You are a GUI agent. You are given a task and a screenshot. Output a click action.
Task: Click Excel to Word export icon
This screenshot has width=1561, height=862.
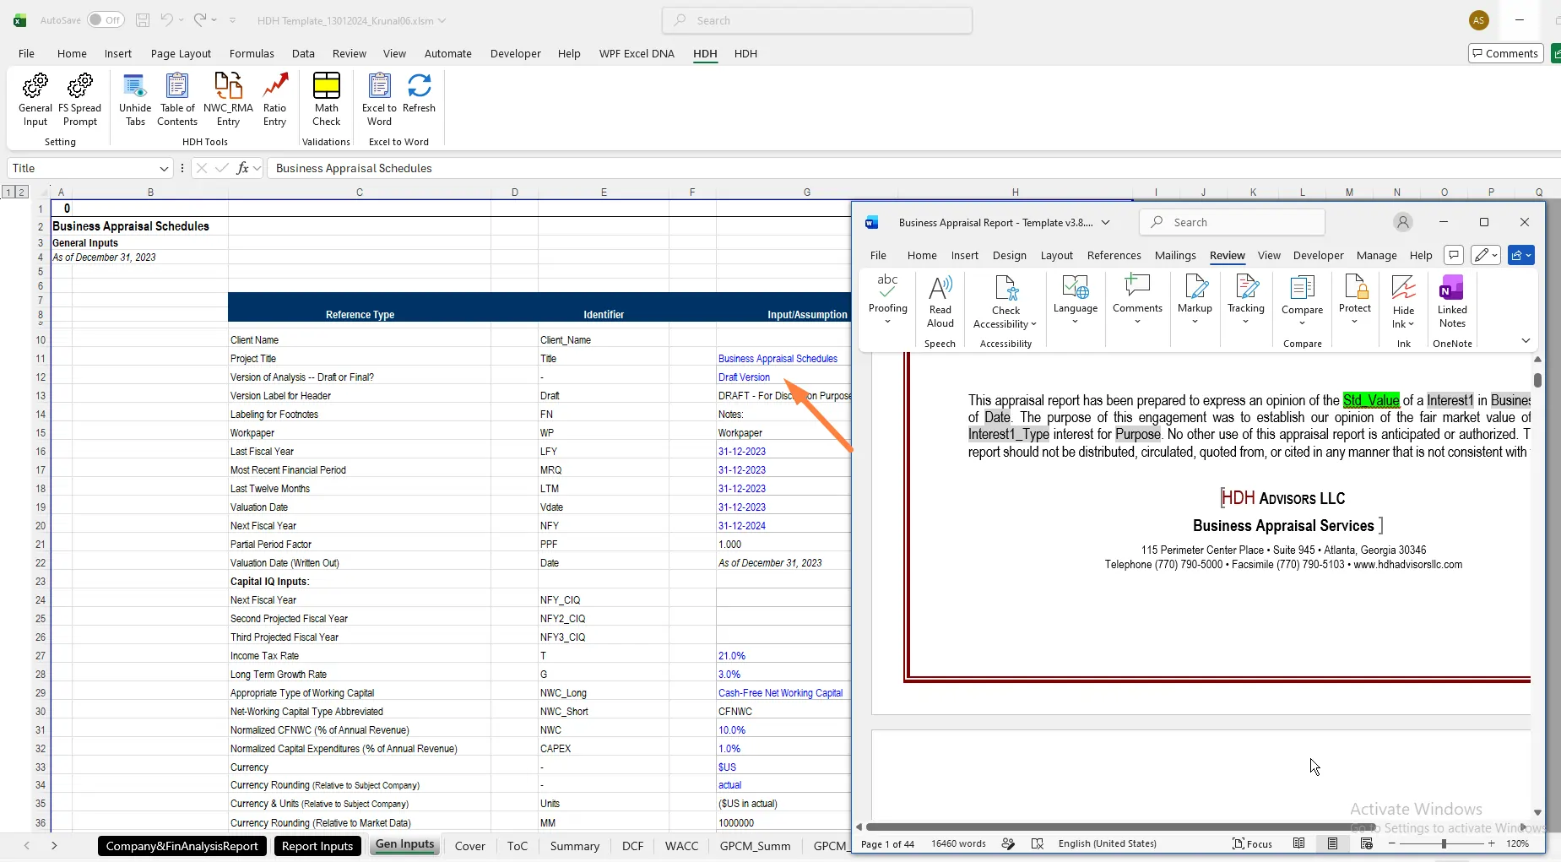(x=379, y=100)
